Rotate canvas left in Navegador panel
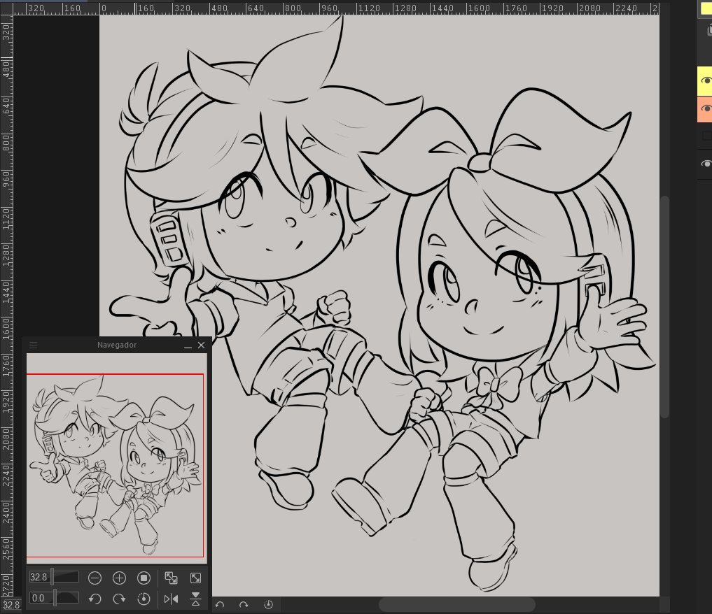712x614 pixels. [x=95, y=599]
